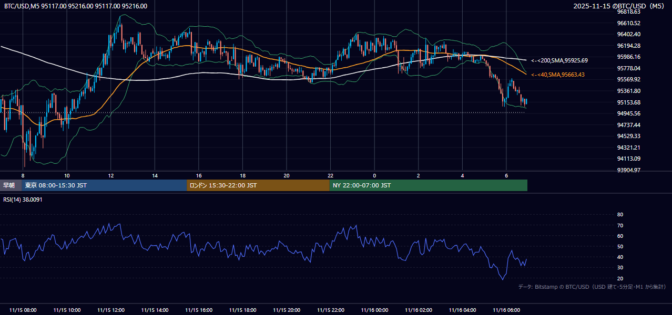This screenshot has width=672, height=315.
Task: Click hour tick 12 below price chart
Action: click(x=111, y=175)
